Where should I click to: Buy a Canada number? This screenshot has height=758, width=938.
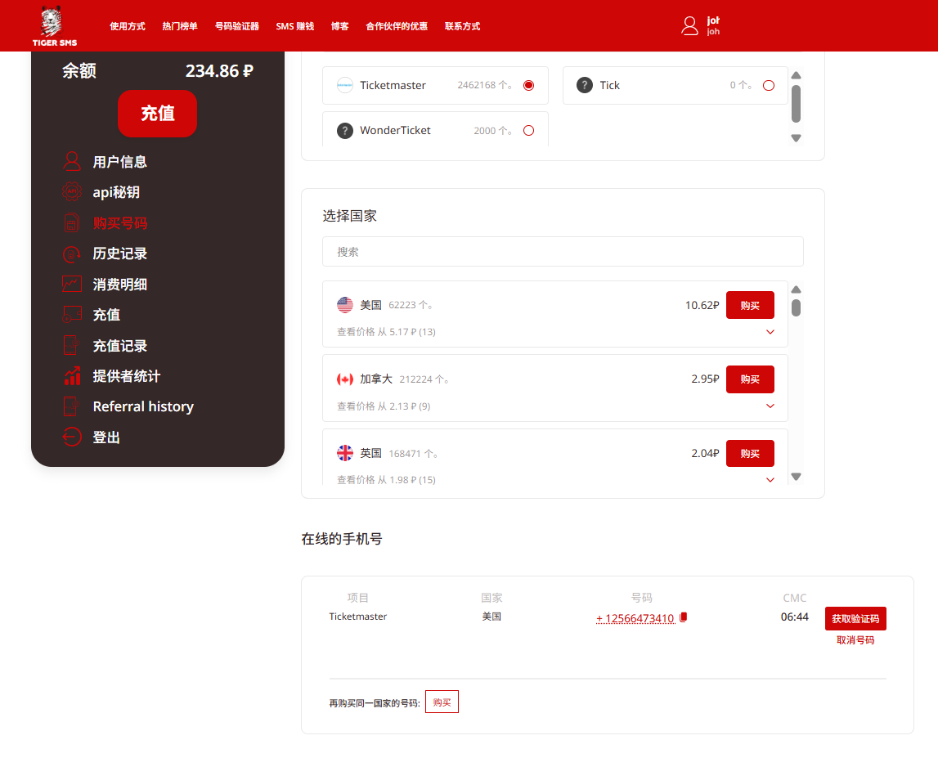point(750,379)
